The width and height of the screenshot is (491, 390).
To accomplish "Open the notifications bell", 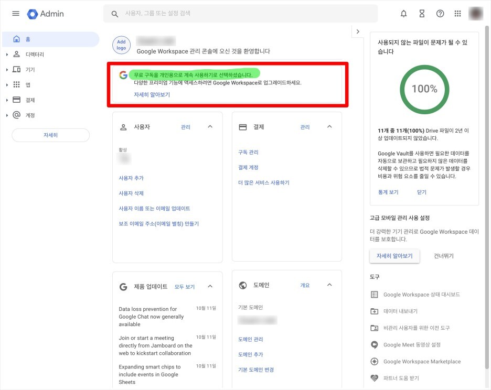I will pos(403,14).
